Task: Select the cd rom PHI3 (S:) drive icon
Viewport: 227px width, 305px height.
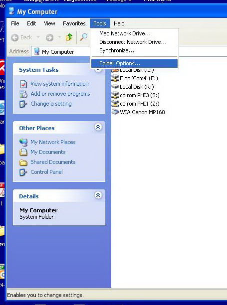Action: click(x=115, y=95)
